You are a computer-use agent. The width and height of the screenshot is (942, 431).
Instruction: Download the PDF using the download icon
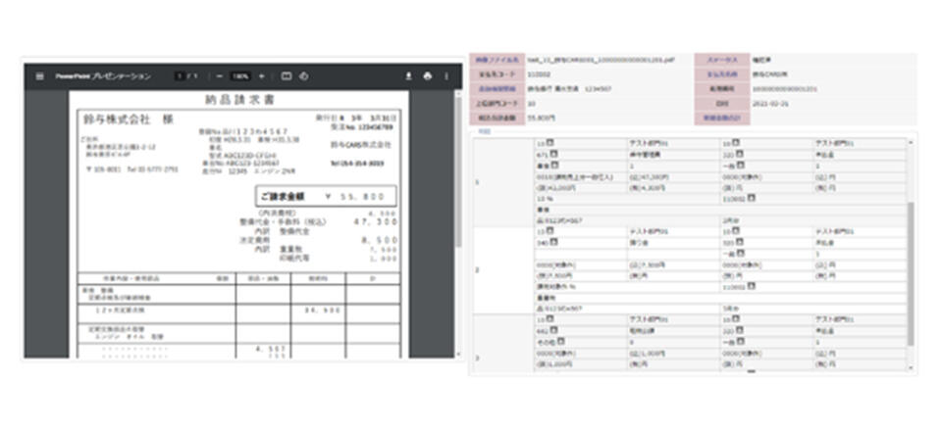(408, 75)
